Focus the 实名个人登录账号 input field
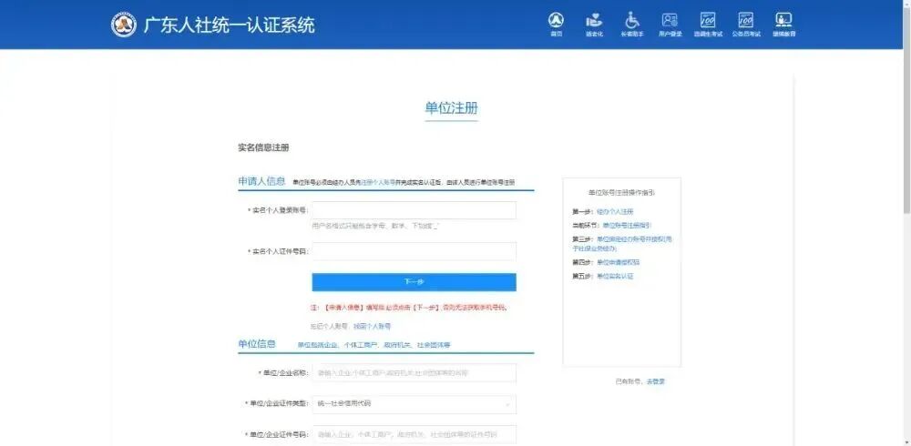911x446 pixels. (414, 210)
